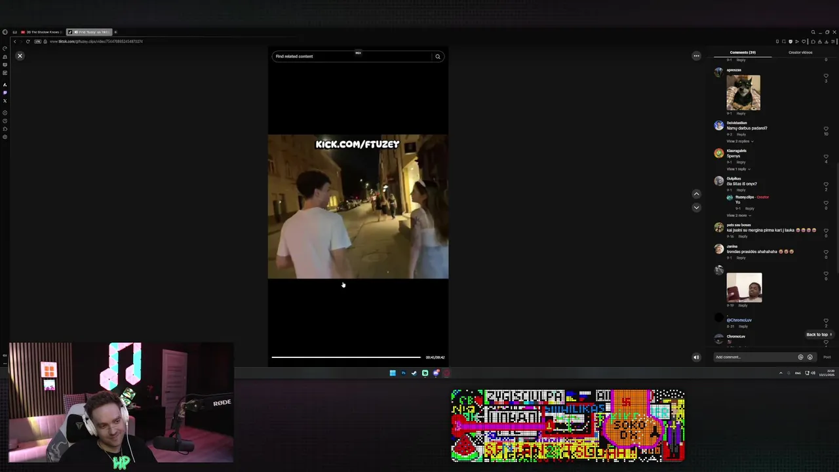Like the creator's 'Yo' reply

[x=826, y=203]
